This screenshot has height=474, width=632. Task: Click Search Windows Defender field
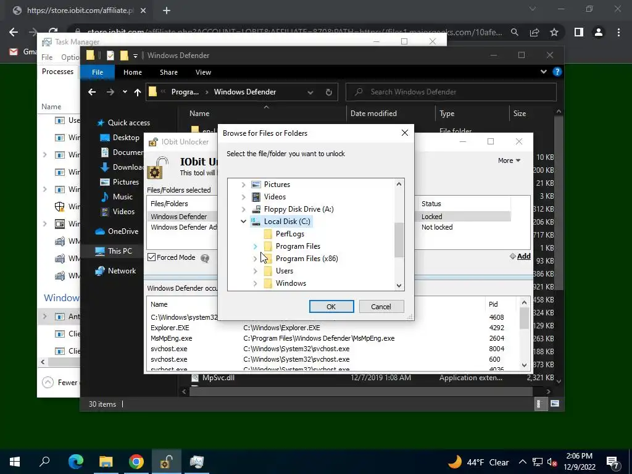tap(451, 92)
